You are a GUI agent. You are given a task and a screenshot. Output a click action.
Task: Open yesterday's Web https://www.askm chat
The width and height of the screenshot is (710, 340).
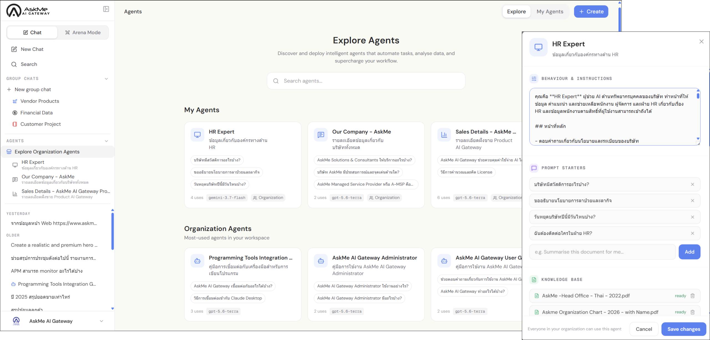click(x=54, y=223)
